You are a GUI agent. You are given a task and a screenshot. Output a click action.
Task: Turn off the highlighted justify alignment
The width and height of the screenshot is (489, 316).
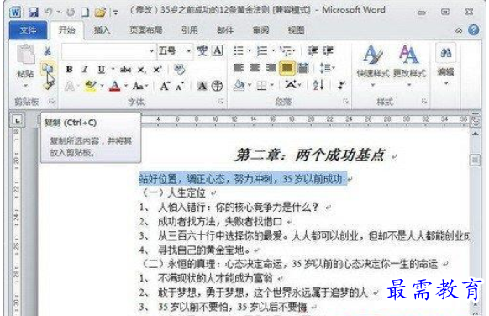coord(287,68)
